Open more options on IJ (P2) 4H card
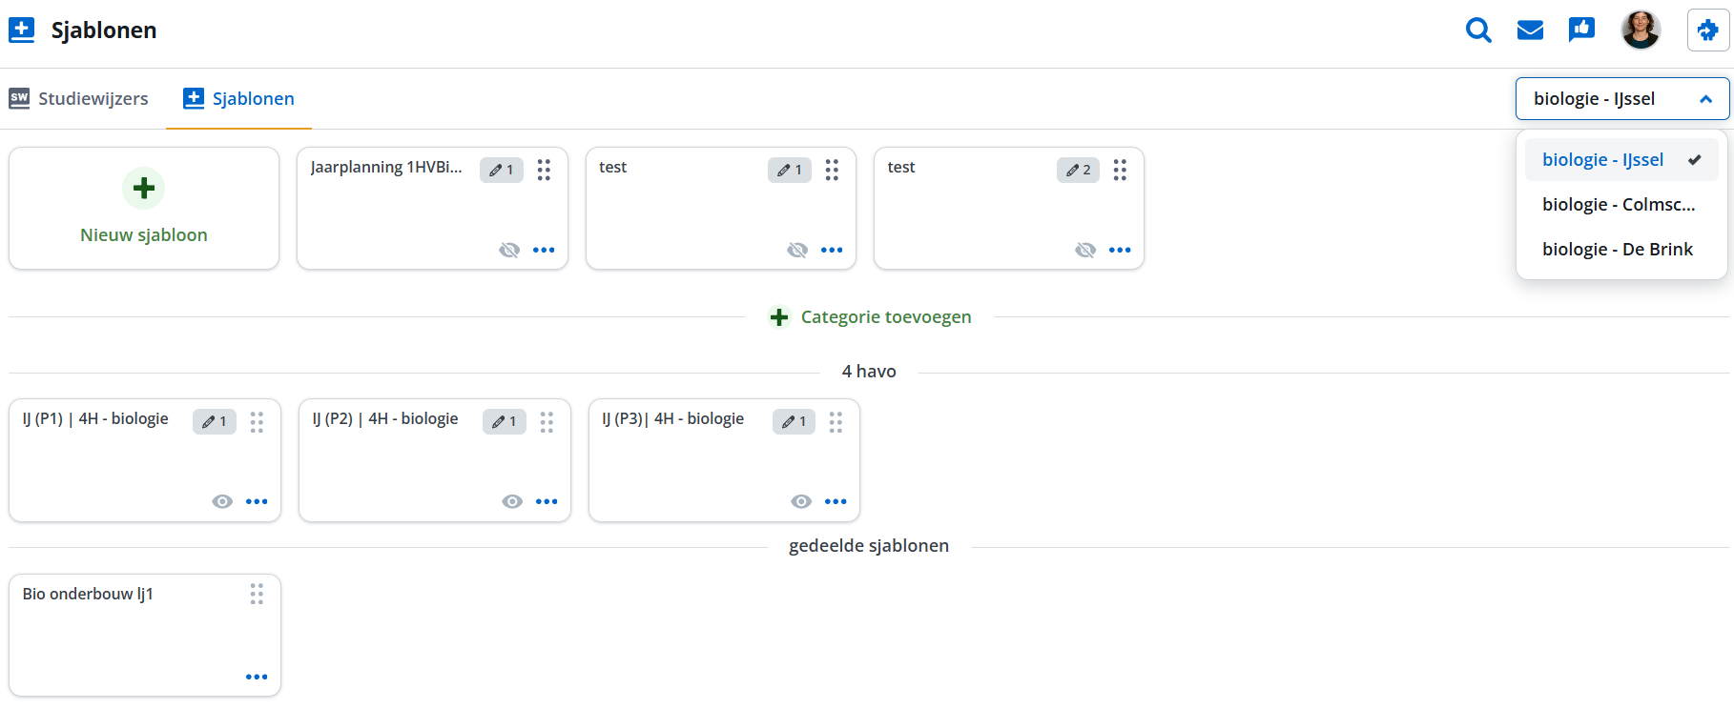 pos(547,501)
